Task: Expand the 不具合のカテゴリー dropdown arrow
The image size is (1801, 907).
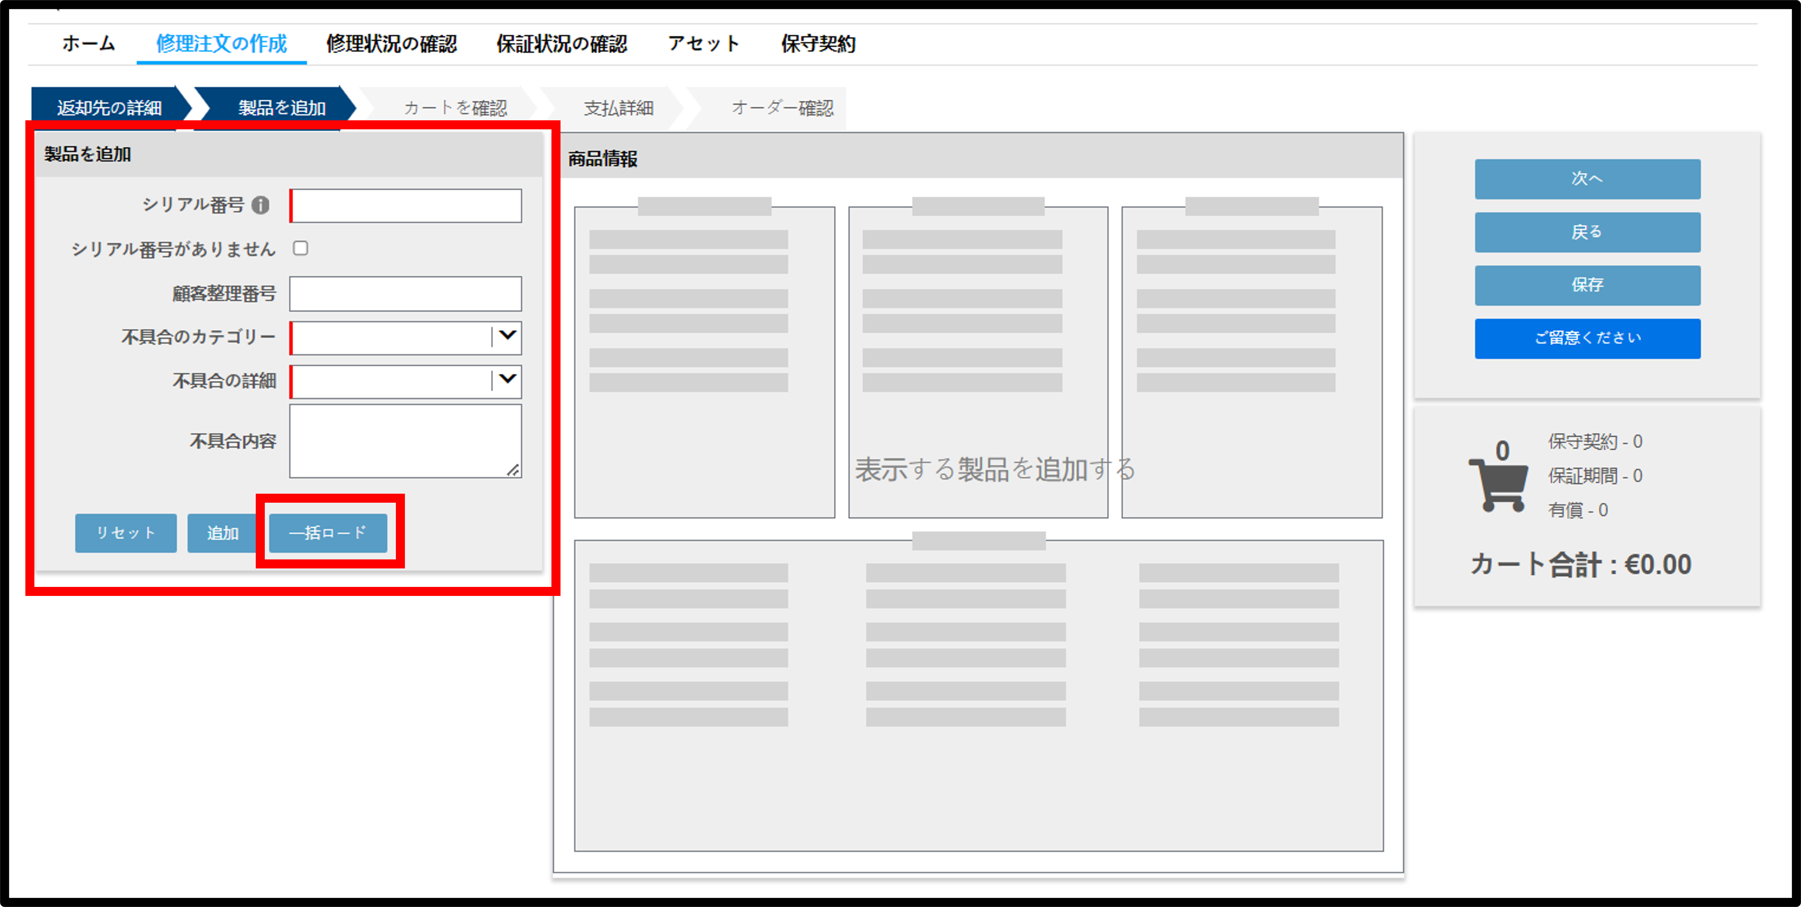Action: coord(508,337)
